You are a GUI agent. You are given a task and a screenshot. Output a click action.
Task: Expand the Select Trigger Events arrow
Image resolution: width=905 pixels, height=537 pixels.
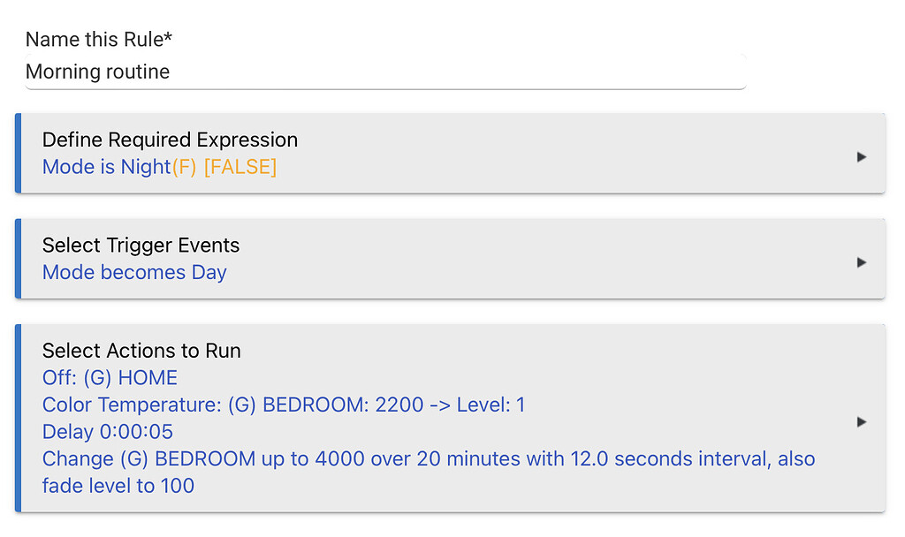pyautogui.click(x=862, y=262)
